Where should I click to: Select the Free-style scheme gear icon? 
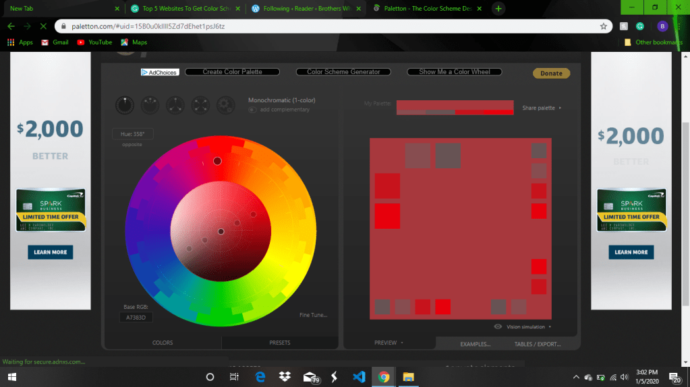click(x=225, y=105)
